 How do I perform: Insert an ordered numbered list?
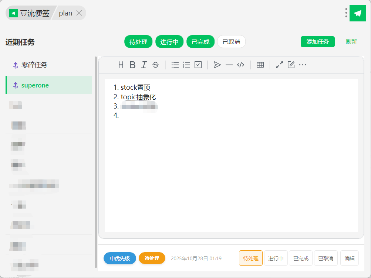(186, 65)
